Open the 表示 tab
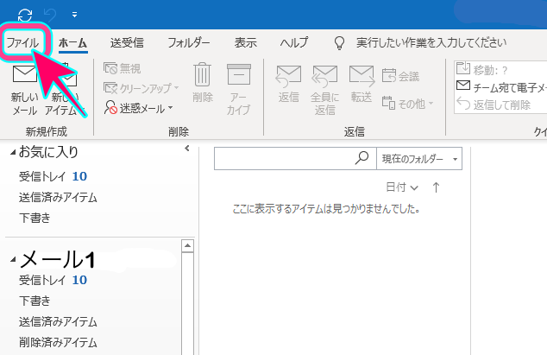547x355 pixels. click(x=246, y=43)
